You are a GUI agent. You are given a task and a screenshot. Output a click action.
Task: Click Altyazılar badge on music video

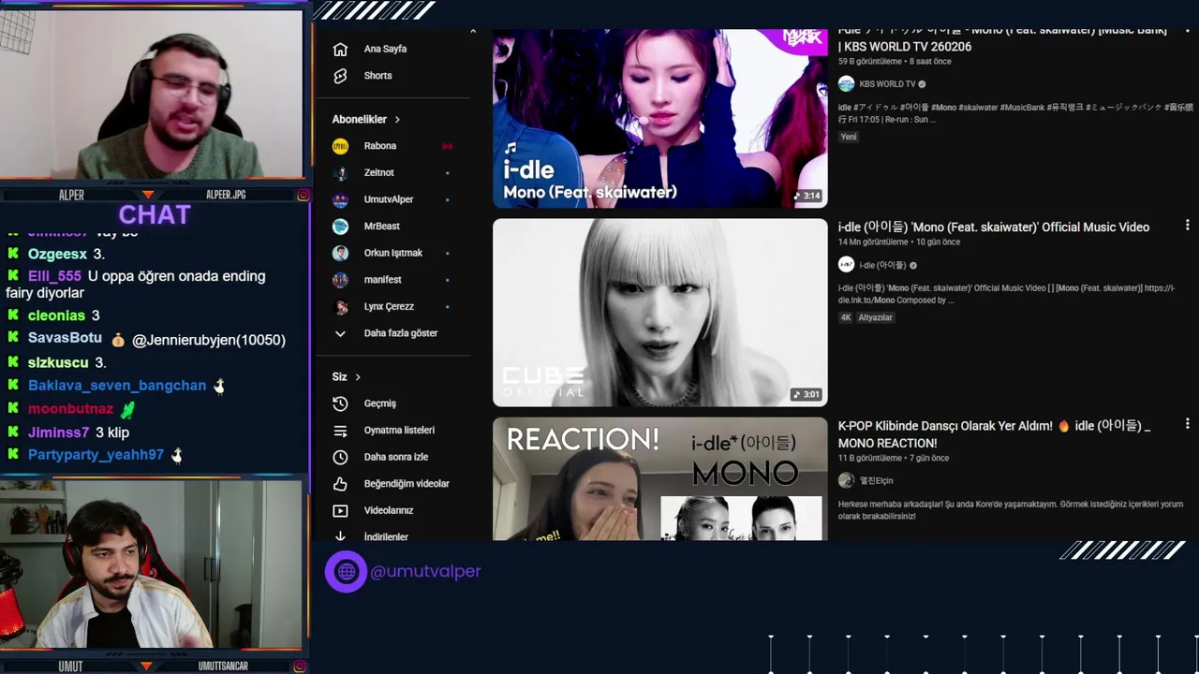click(876, 317)
